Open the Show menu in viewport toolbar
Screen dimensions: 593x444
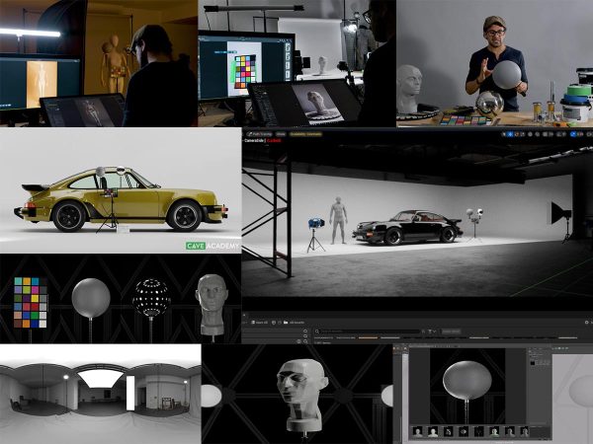pyautogui.click(x=281, y=133)
